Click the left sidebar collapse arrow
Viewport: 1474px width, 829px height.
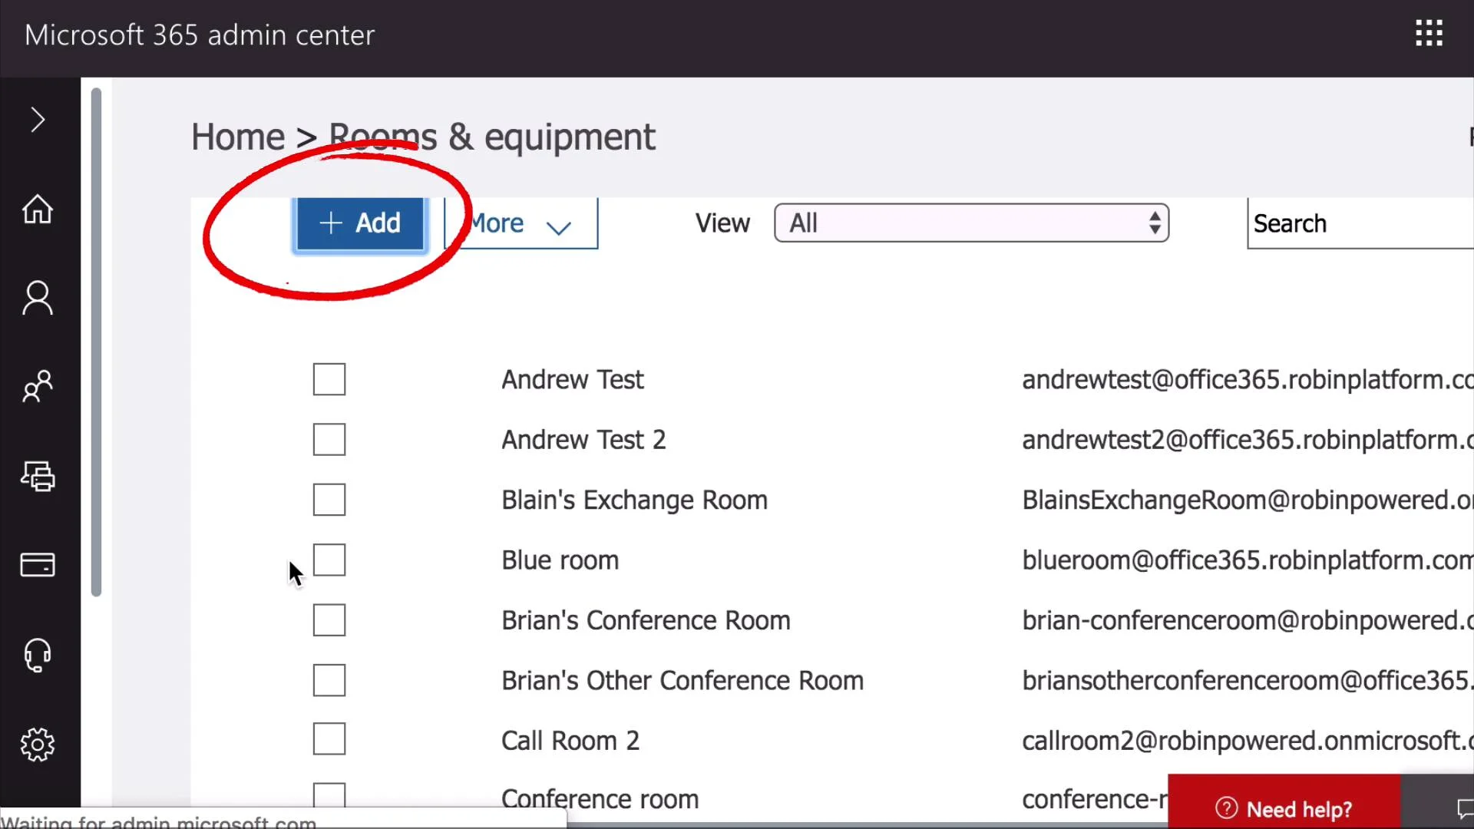[x=38, y=121]
